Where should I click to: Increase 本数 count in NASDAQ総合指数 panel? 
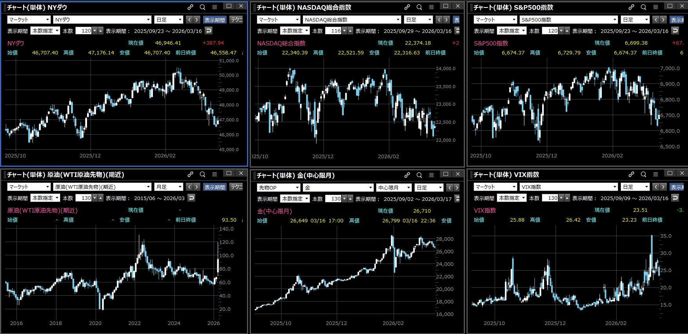tap(350, 31)
